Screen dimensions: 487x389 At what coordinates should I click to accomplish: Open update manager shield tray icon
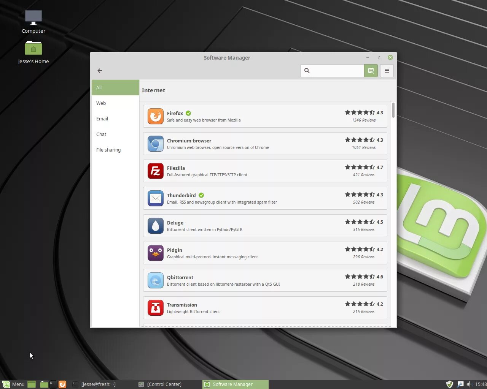coord(450,384)
